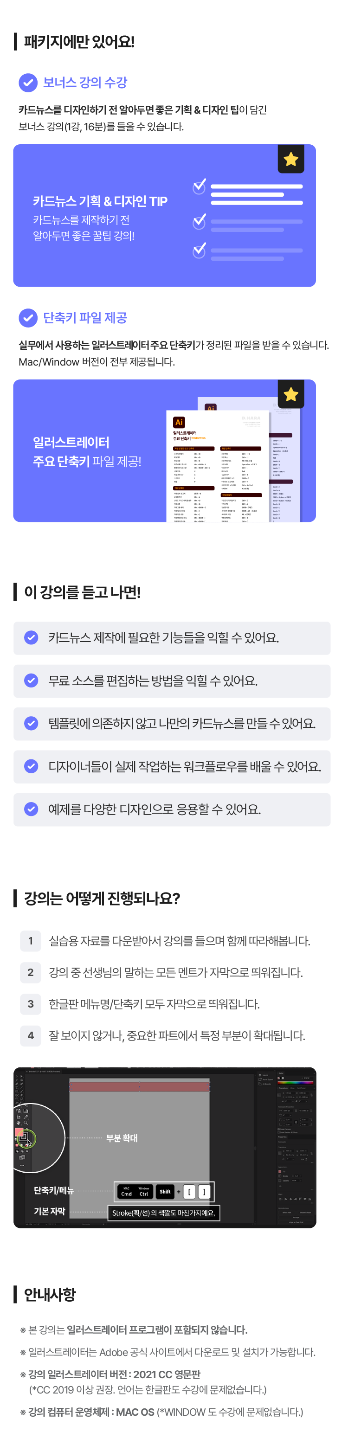The height and width of the screenshot is (1432, 348).
Task: Click the check icon beside 단축키 파일 제공
Action: click(28, 318)
